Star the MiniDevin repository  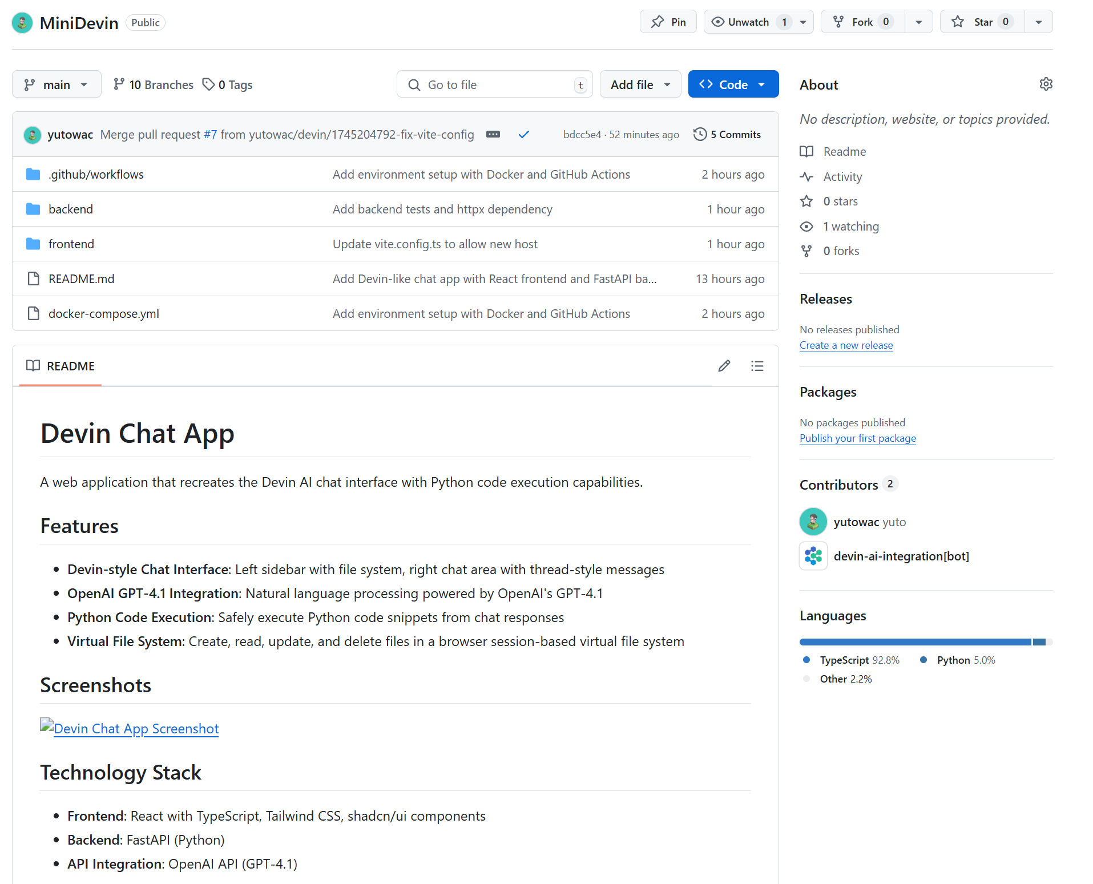click(982, 22)
